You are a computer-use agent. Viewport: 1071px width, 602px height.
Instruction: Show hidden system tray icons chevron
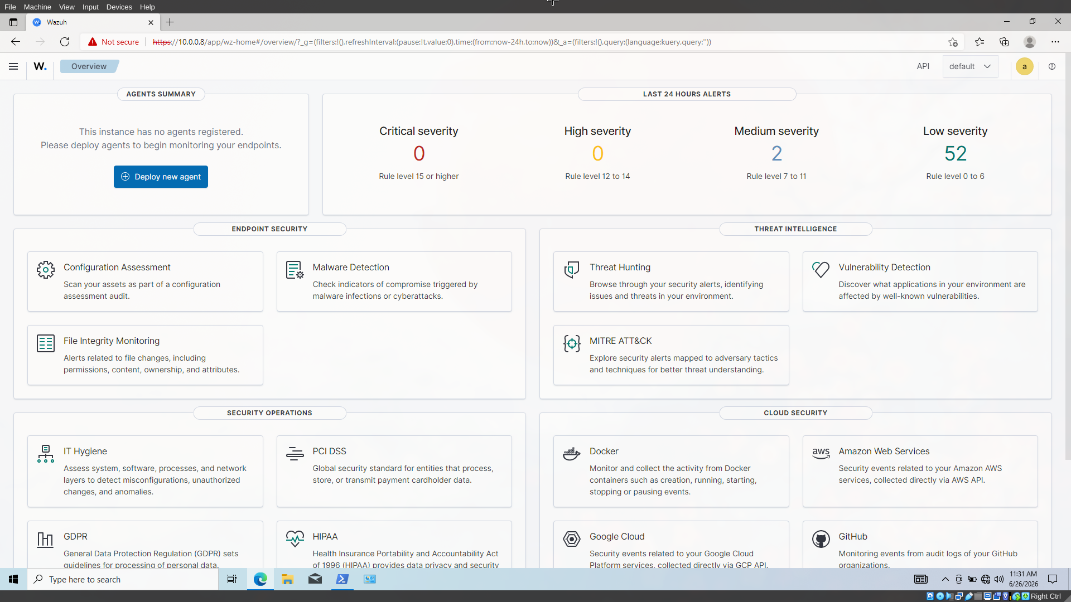coord(945,579)
